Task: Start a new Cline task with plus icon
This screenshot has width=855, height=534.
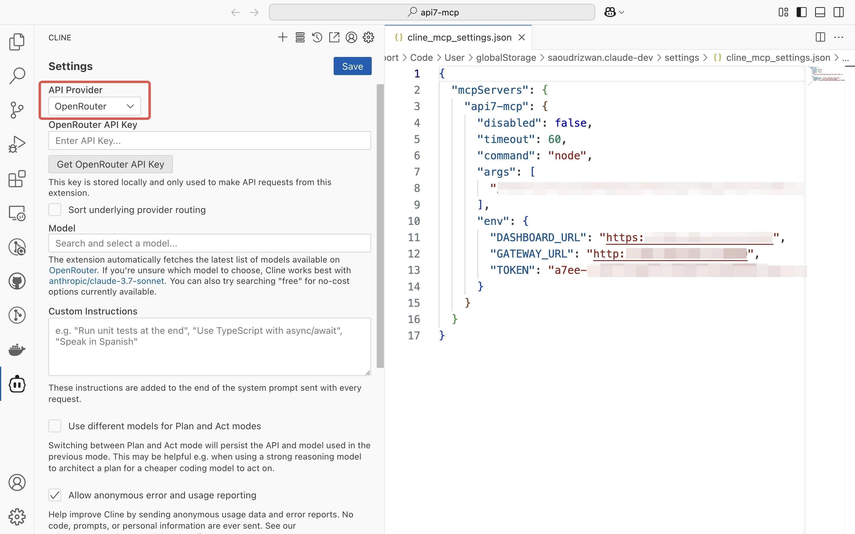Action: click(282, 37)
